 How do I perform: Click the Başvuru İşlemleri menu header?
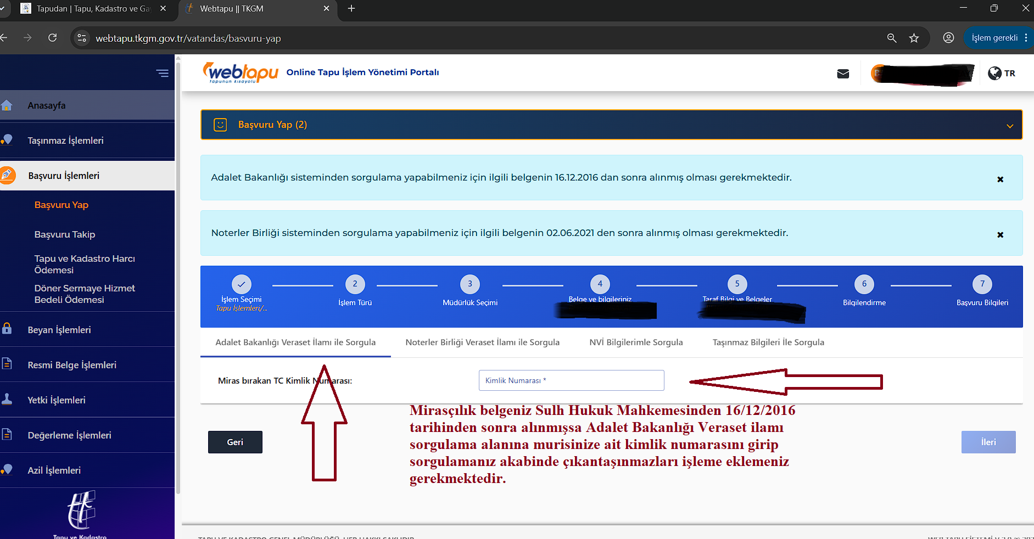point(87,176)
